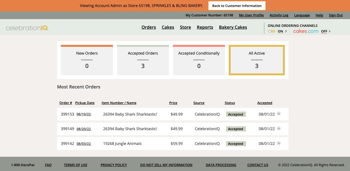350x171 pixels.
Task: Open the FAQ footer link
Action: [x=48, y=165]
